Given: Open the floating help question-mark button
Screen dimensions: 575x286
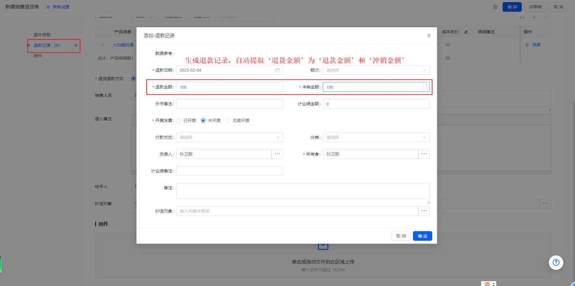Looking at the screenshot, I should (x=556, y=262).
